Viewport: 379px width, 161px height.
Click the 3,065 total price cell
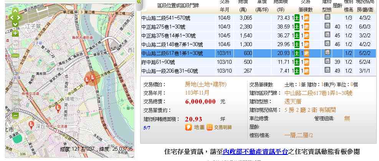click(246, 18)
